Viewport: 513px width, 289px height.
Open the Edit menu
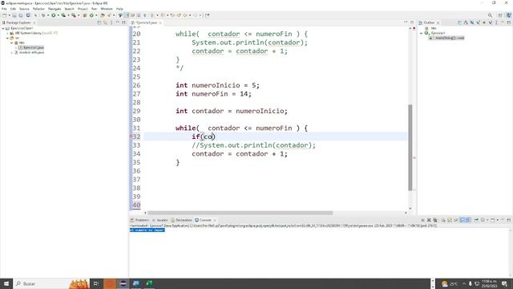pos(13,9)
